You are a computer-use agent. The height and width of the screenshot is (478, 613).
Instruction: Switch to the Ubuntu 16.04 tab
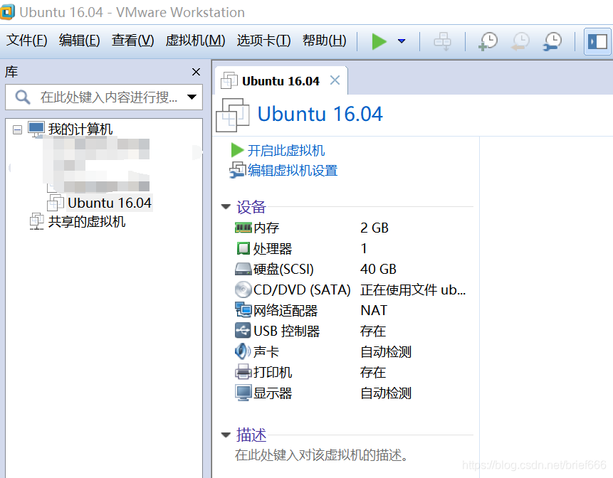pyautogui.click(x=281, y=81)
